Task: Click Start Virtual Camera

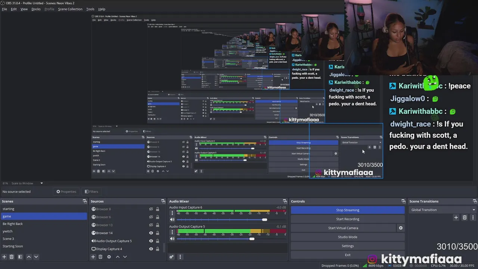Action: pos(343,228)
